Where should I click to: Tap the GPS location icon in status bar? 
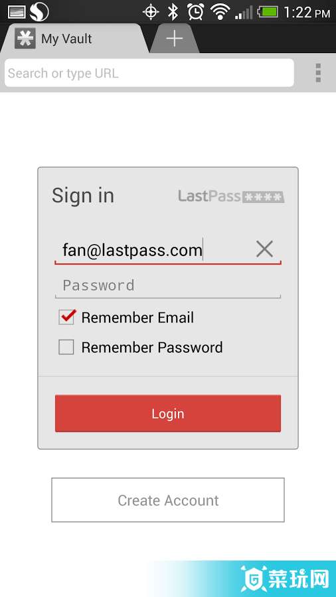tap(151, 12)
